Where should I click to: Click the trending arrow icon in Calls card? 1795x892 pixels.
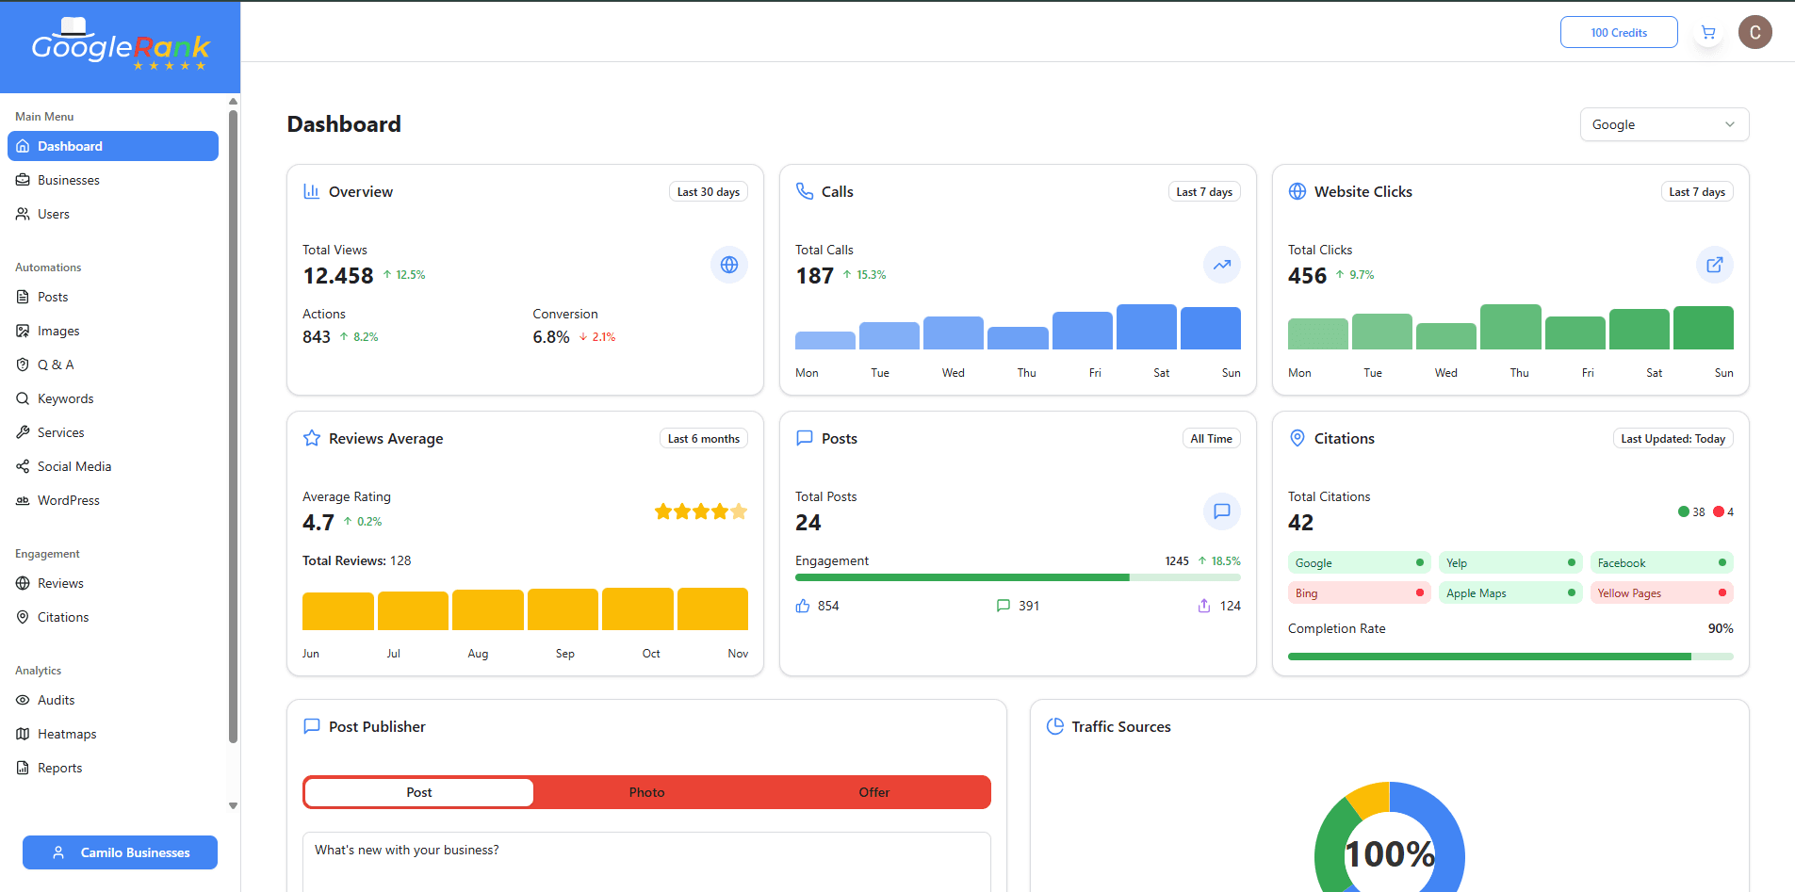tap(1222, 265)
